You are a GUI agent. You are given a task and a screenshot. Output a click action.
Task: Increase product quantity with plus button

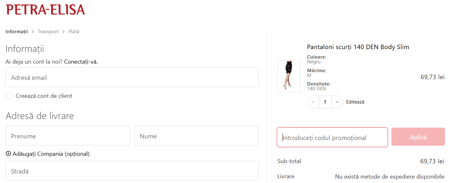pyautogui.click(x=337, y=102)
